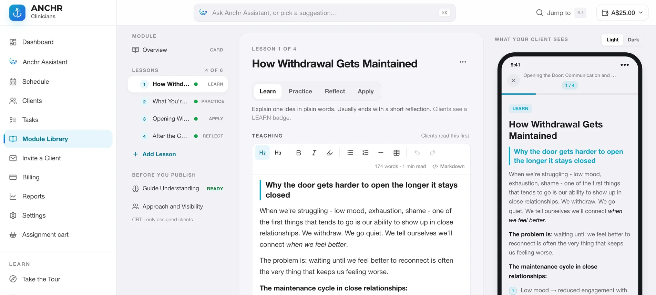Switch editor to Markdown mode

[x=448, y=166]
